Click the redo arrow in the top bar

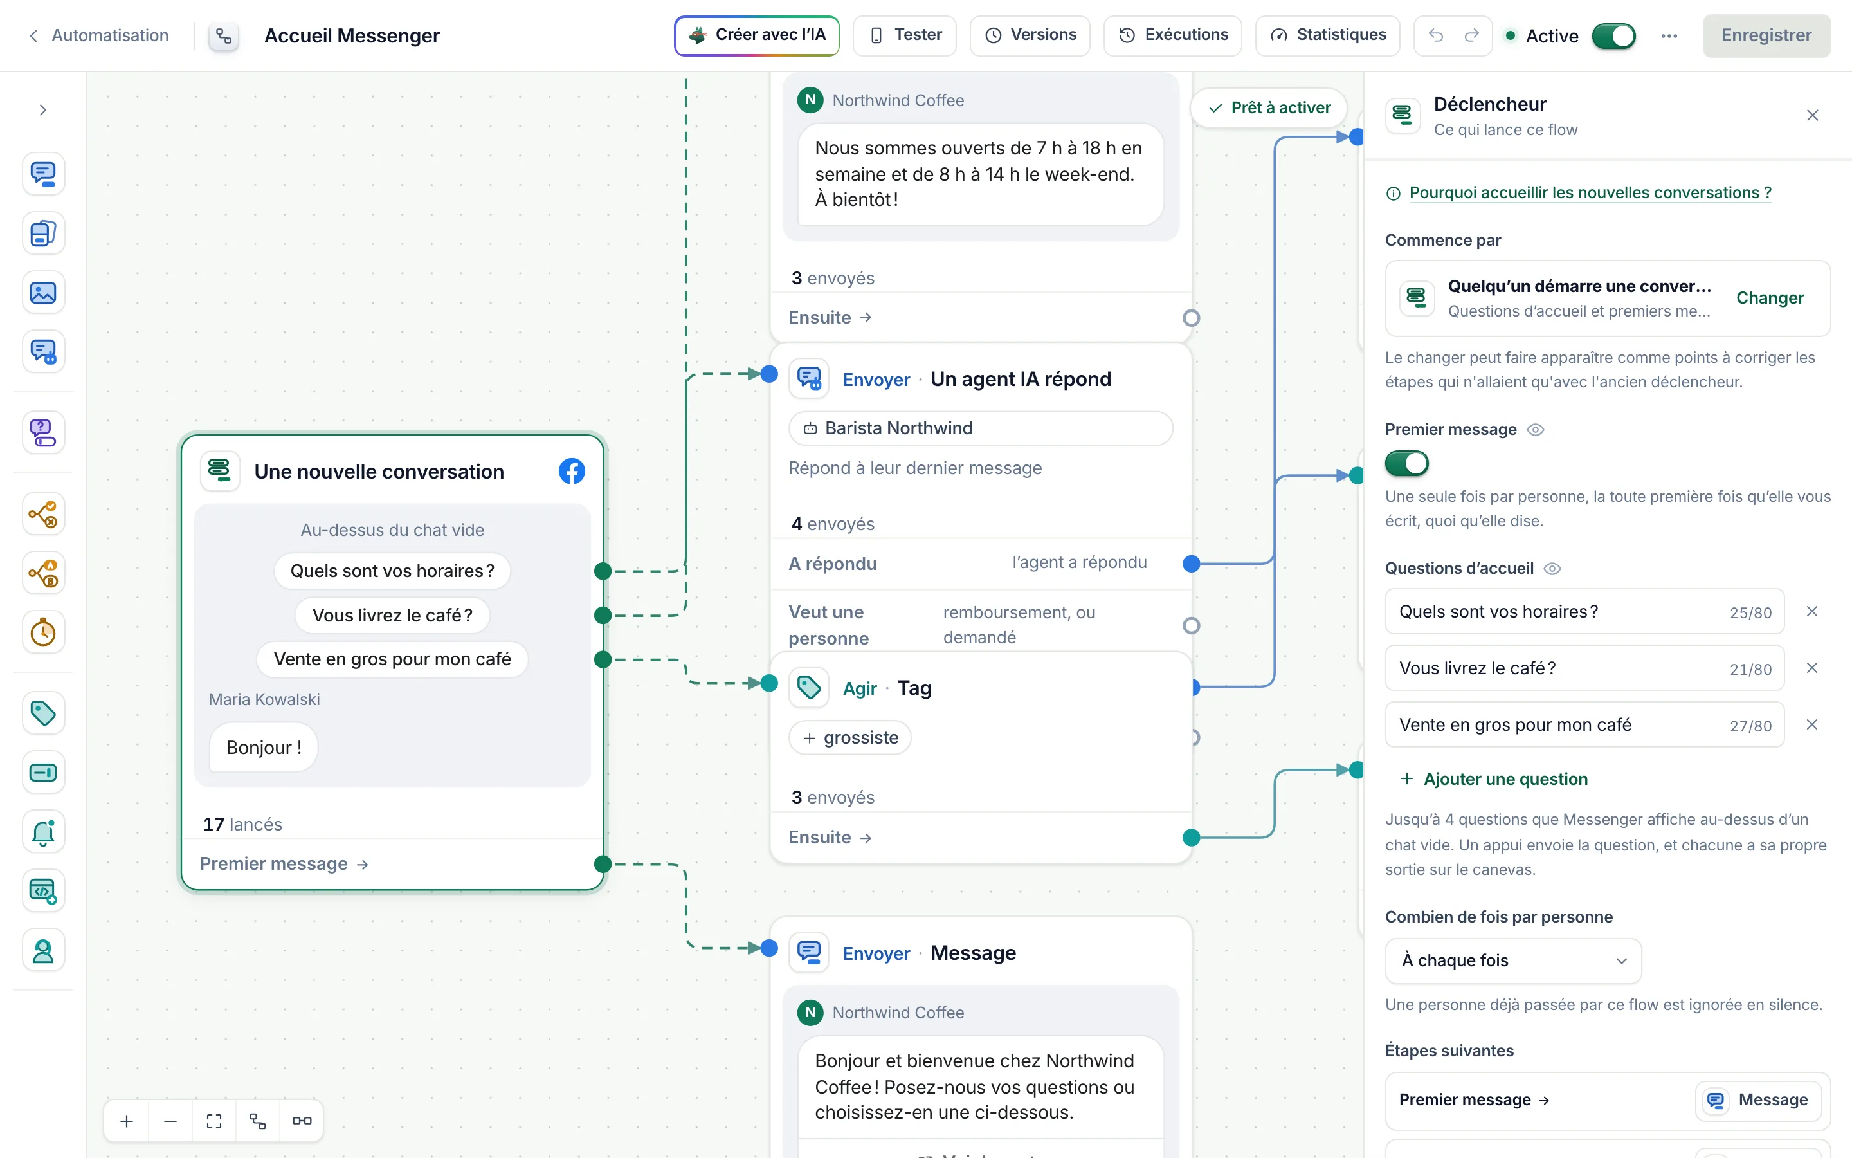pyautogui.click(x=1472, y=35)
